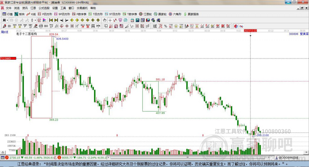
Task: Open the T四方形 tool
Action: pyautogui.click(x=96, y=14)
